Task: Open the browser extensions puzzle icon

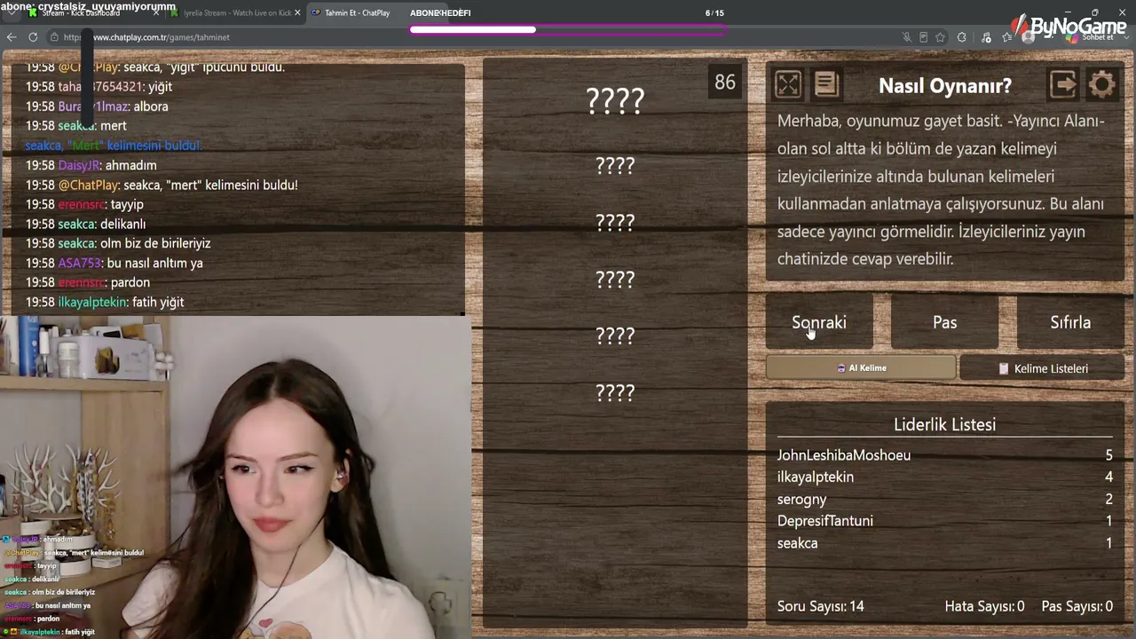Action: (961, 37)
